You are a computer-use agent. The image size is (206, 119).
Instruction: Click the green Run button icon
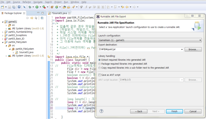[37, 7]
